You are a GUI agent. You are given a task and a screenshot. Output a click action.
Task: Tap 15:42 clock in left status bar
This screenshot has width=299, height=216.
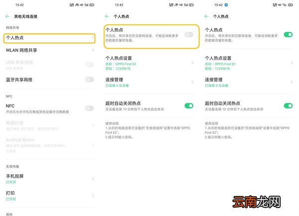tap(19, 5)
